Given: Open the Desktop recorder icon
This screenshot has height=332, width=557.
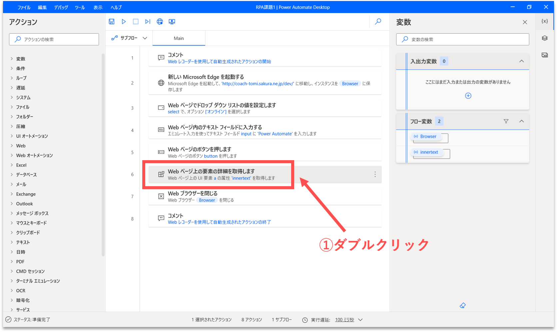Looking at the screenshot, I should 172,22.
